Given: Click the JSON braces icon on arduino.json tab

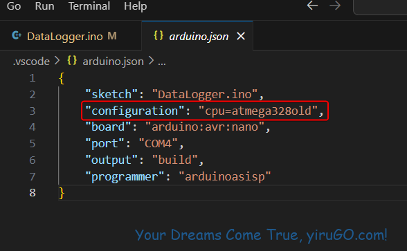Looking at the screenshot, I should click(159, 35).
